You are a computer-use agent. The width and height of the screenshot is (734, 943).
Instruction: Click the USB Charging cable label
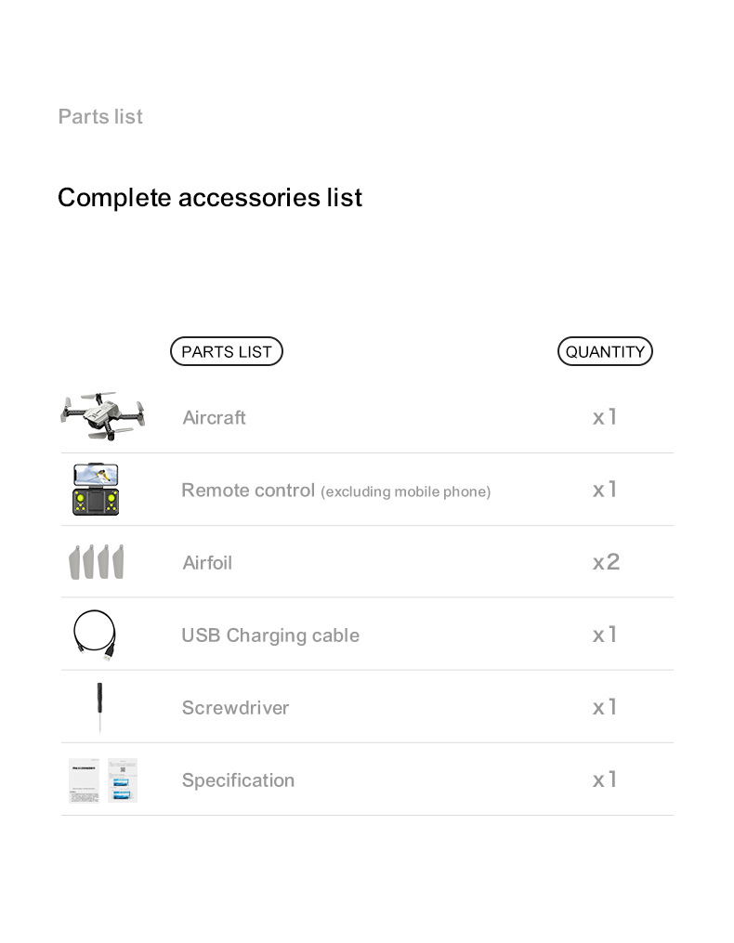click(270, 635)
